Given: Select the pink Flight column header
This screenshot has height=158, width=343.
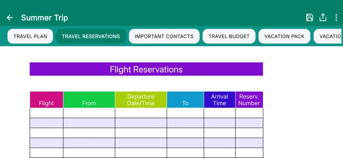Looking at the screenshot, I should pyautogui.click(x=47, y=100).
